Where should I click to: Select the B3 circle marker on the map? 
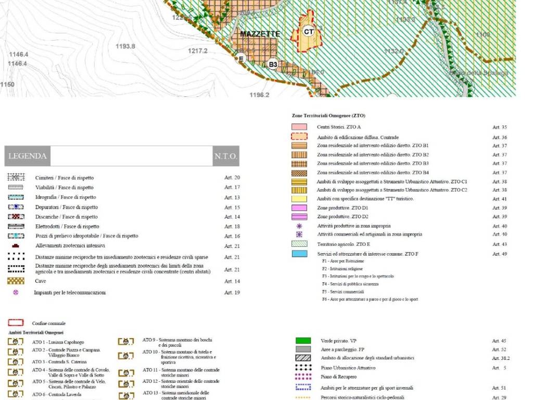click(273, 64)
